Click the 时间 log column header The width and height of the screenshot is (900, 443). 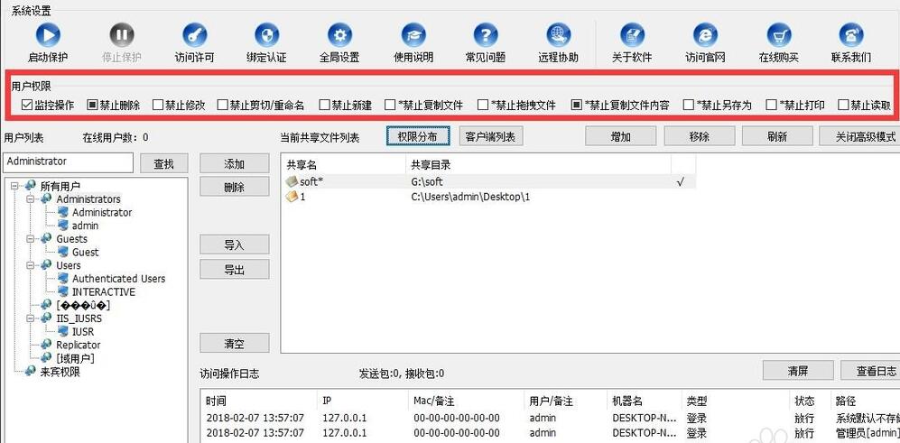click(259, 401)
